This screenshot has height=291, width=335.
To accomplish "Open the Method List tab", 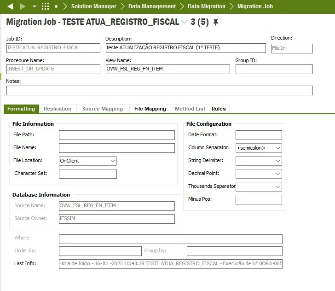I will (190, 109).
